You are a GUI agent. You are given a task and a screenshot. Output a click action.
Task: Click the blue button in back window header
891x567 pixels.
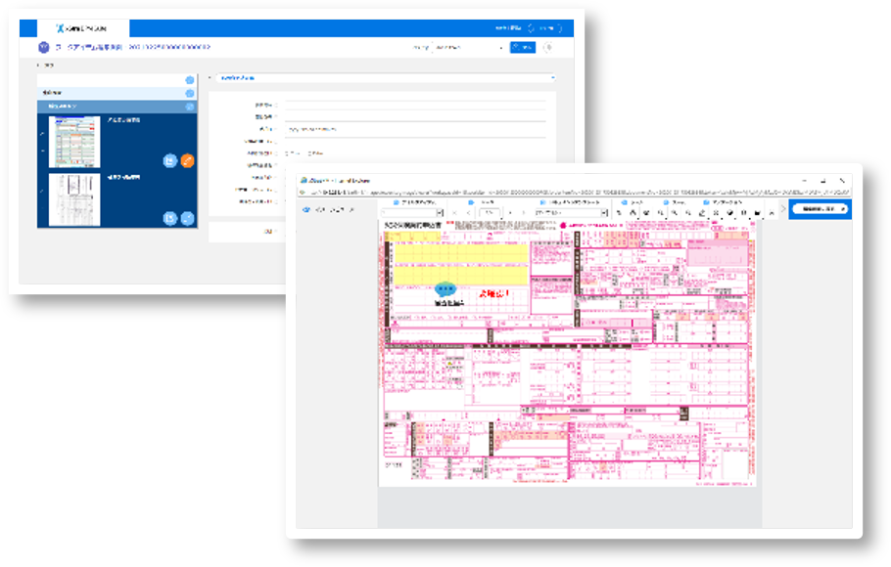(x=522, y=47)
